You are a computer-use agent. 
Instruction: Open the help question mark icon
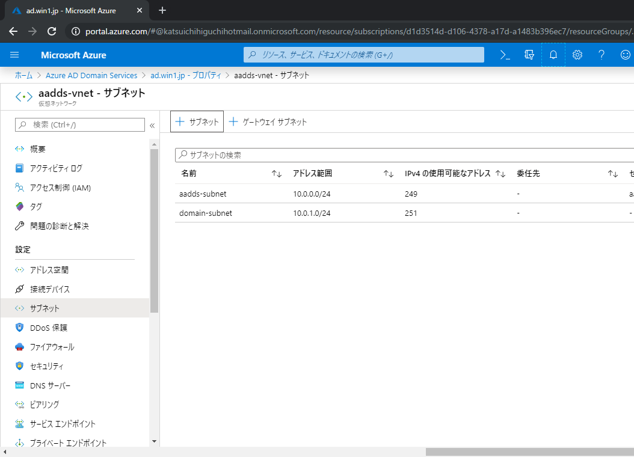click(602, 55)
